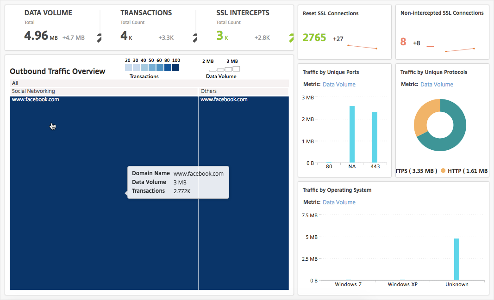This screenshot has height=300, width=494.
Task: Click www.facebook.com label under Others
Action: coord(224,99)
